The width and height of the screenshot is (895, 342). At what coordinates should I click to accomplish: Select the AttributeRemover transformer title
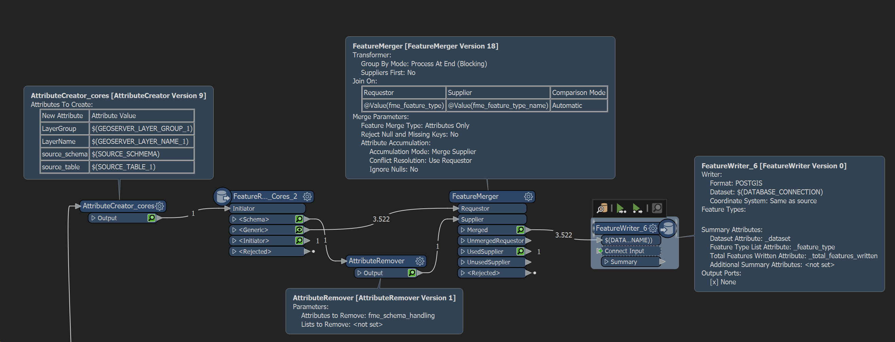point(376,261)
